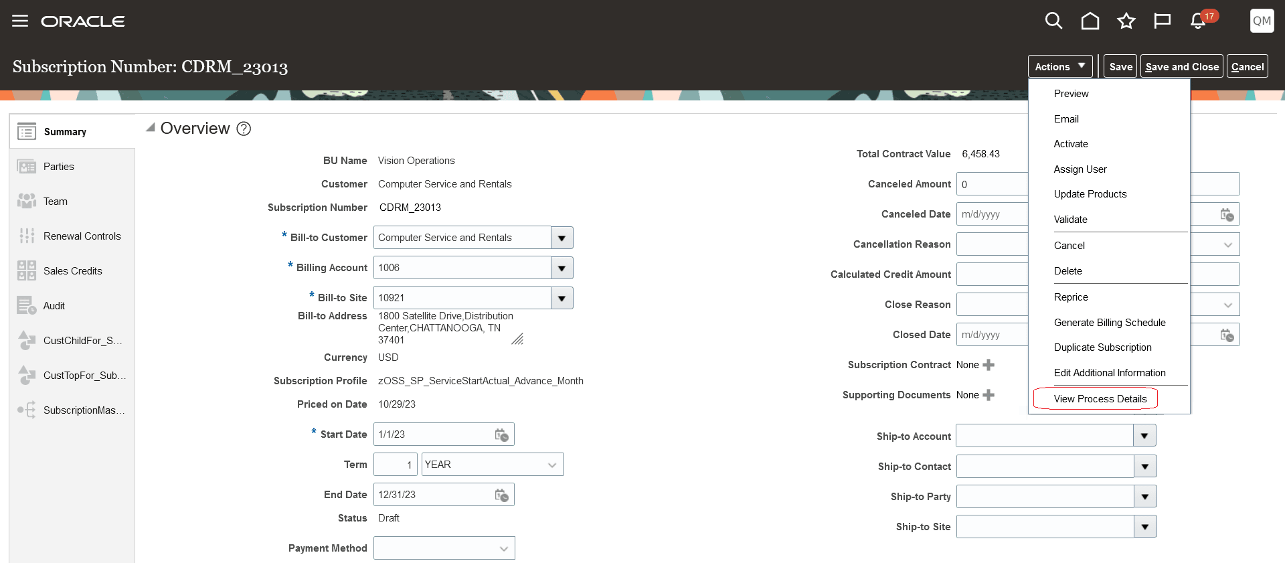
Task: Click the Save and Close button
Action: tap(1182, 66)
